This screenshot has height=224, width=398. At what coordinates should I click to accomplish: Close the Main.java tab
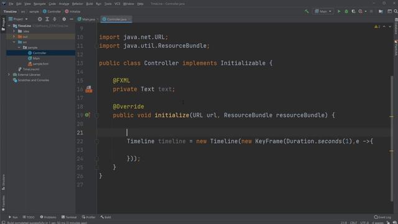pyautogui.click(x=98, y=19)
